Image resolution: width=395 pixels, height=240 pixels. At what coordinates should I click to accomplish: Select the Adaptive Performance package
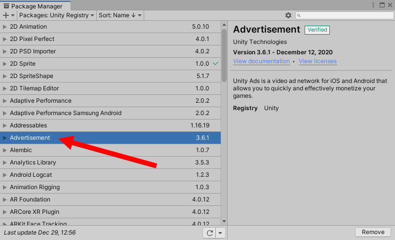110,101
